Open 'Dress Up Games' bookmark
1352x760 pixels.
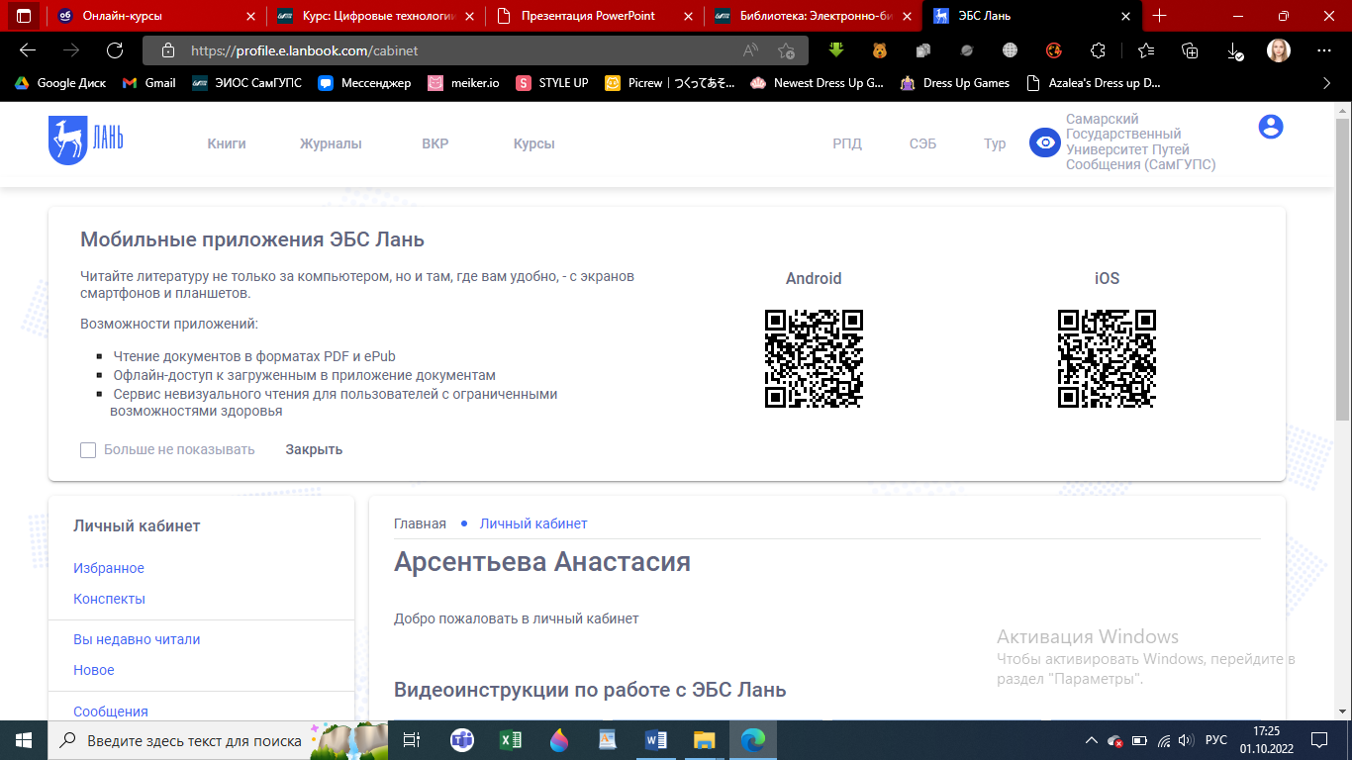click(955, 83)
